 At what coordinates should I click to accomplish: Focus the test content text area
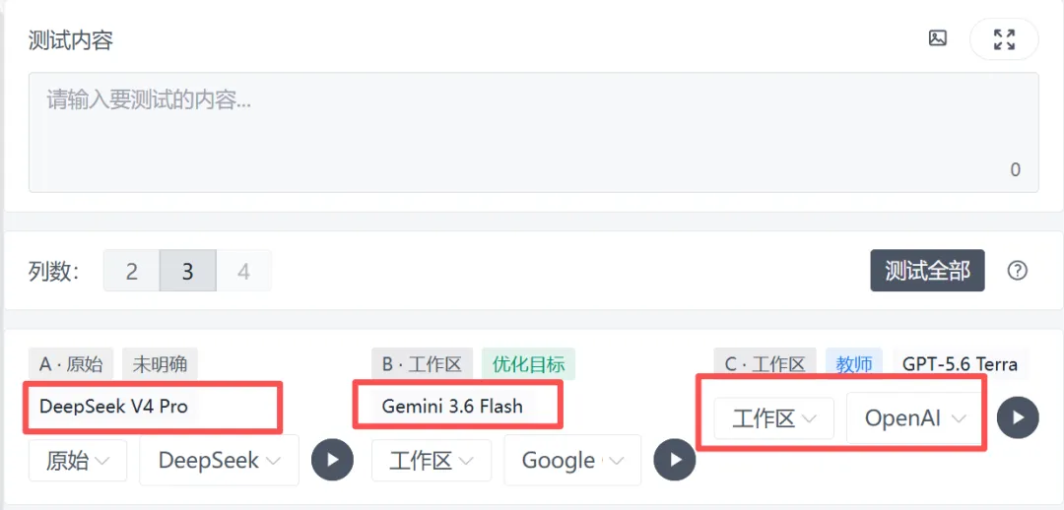pyautogui.click(x=533, y=132)
